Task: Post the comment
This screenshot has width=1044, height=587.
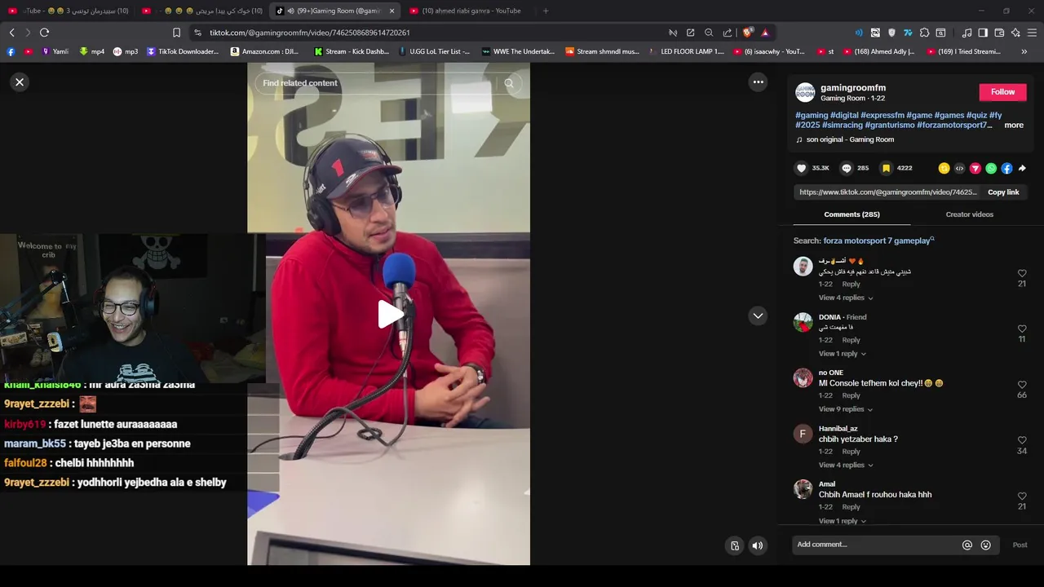Action: tap(1020, 545)
